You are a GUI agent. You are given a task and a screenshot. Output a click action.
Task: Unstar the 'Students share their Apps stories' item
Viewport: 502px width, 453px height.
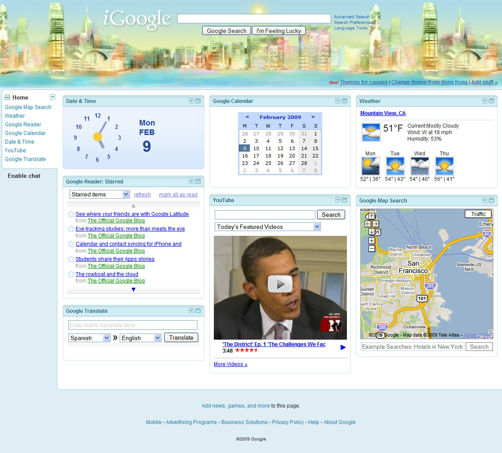[x=70, y=259]
